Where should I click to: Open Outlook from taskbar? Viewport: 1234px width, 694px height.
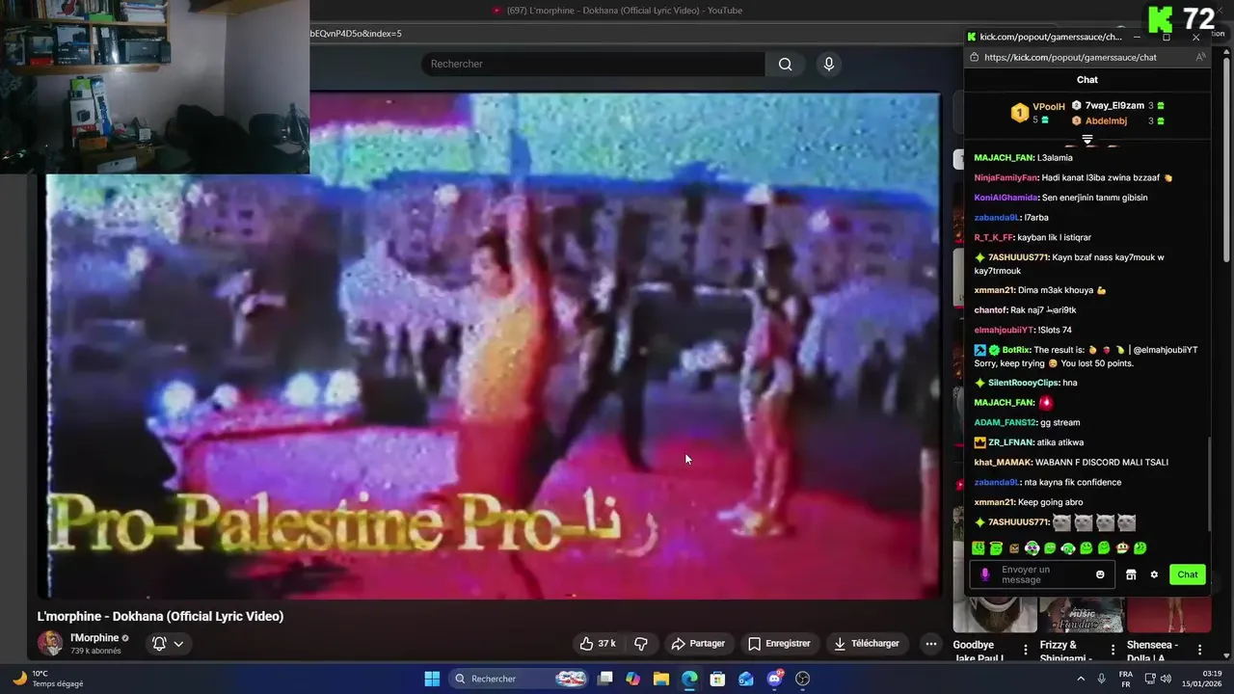745,679
